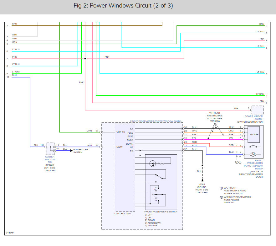Image resolution: width=276 pixels, height=246 pixels.
Task: Click W/ FRONT PASSENGER'S AUTO POWER WINDOW text above arrows
Action: point(215,117)
